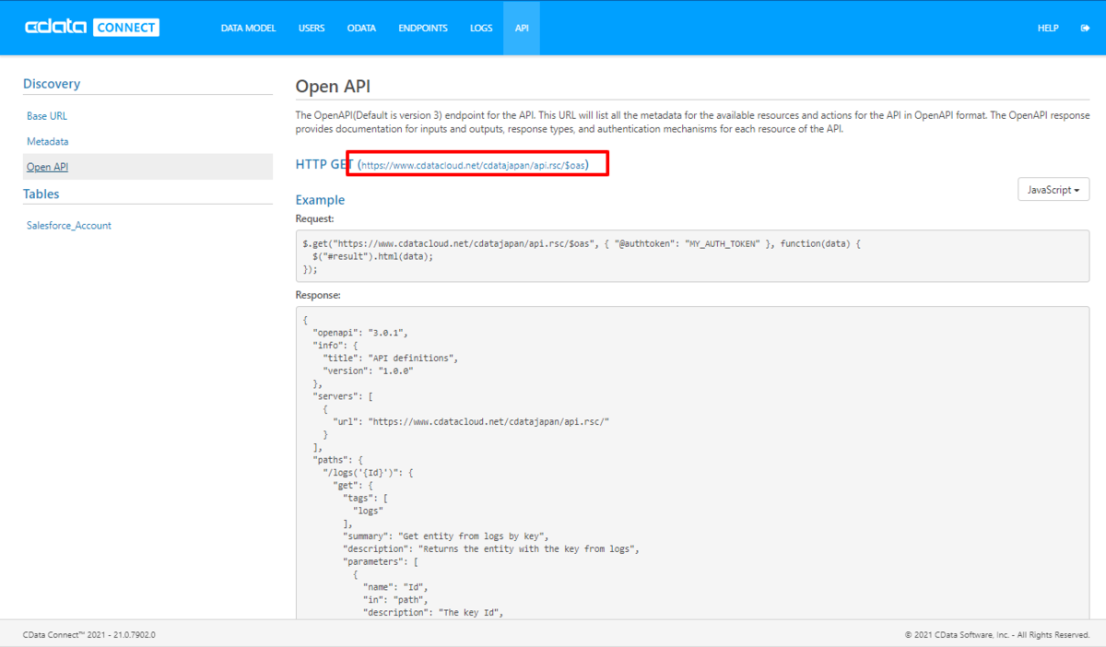The width and height of the screenshot is (1106, 647).
Task: View the LOGS tab
Action: point(481,28)
